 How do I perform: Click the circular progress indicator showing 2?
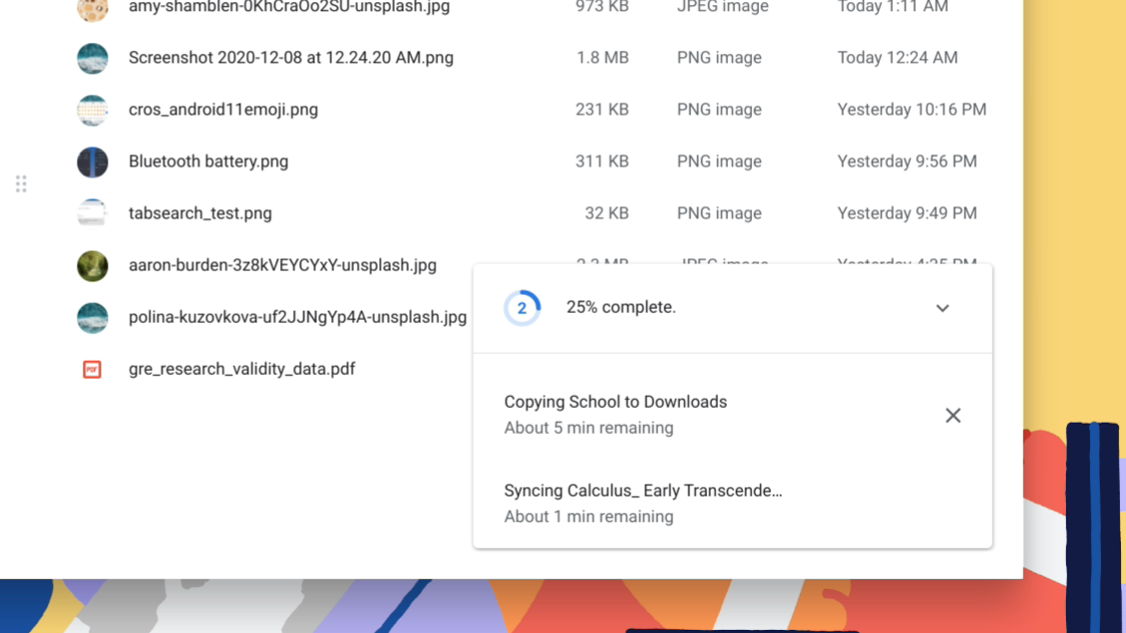[522, 308]
